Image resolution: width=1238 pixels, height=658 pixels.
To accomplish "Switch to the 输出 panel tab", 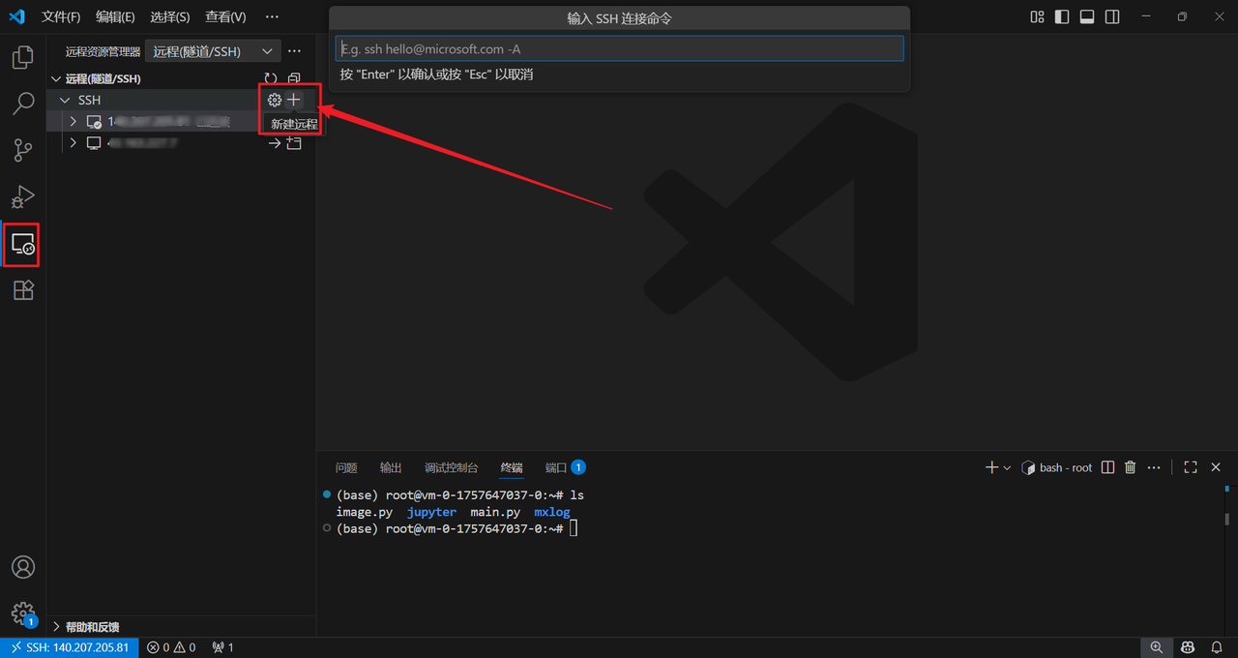I will 391,467.
